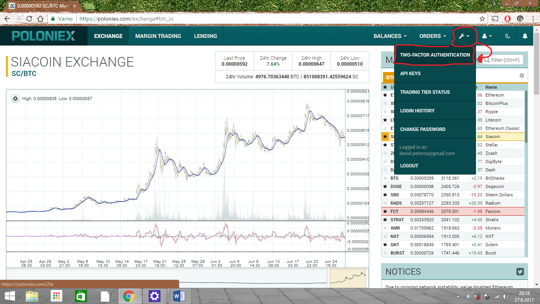Star the XMR market row
This screenshot has height=304, width=540.
(385, 228)
